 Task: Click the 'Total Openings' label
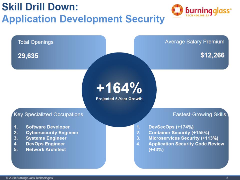click(36, 42)
